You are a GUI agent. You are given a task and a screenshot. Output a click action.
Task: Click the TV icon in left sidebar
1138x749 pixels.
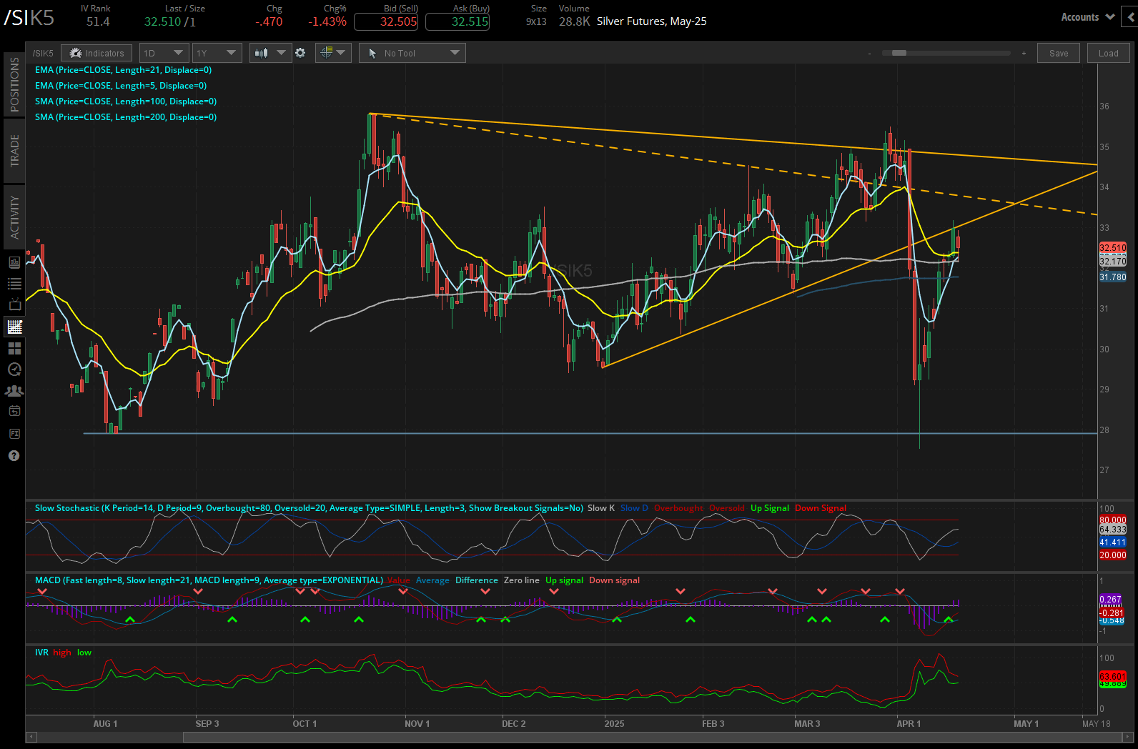14,305
